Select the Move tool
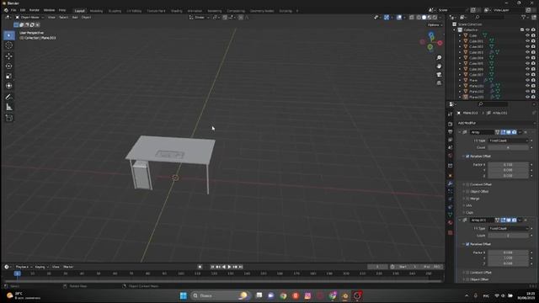Viewport: 539px width, 303px height. pyautogui.click(x=9, y=56)
